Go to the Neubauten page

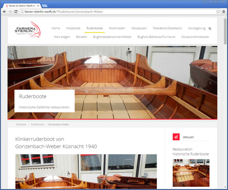tap(139, 28)
